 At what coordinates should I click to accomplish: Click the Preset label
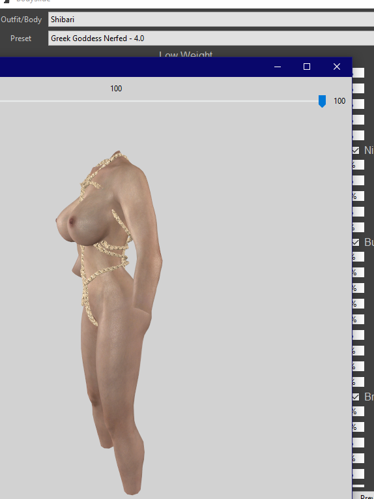pyautogui.click(x=21, y=38)
